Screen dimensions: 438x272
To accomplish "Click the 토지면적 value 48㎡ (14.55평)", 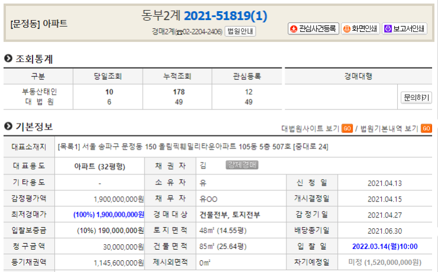I will (x=223, y=231).
